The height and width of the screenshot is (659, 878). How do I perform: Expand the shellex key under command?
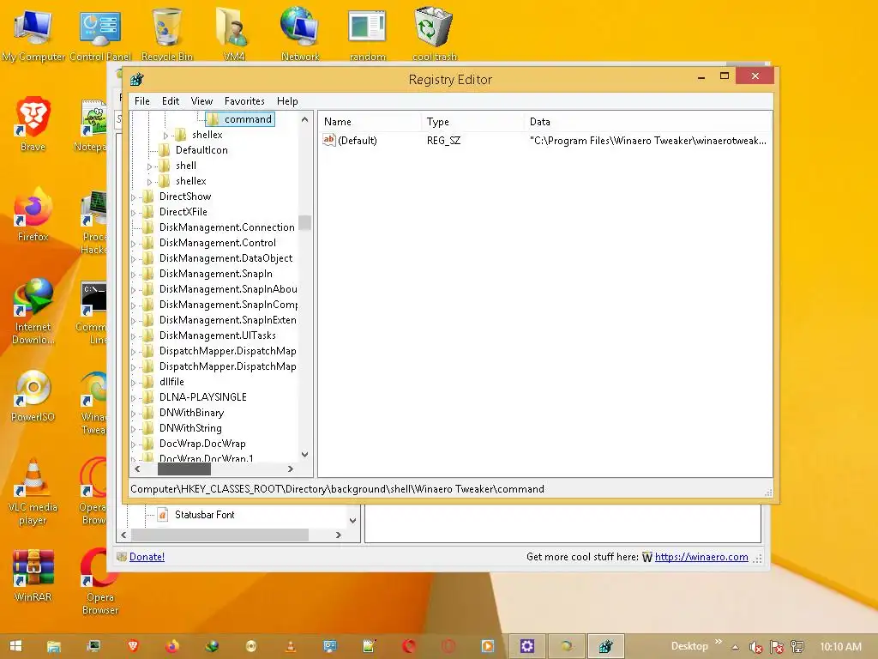pos(165,135)
